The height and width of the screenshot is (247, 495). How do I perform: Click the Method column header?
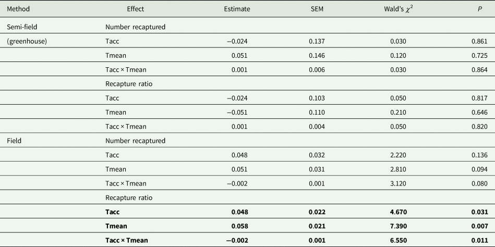tap(18, 9)
